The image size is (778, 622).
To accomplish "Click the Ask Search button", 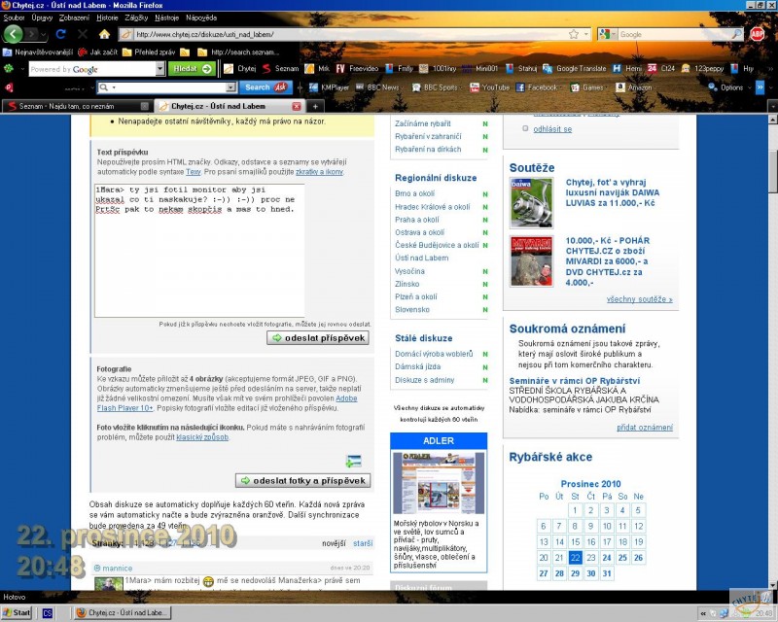I will click(265, 87).
